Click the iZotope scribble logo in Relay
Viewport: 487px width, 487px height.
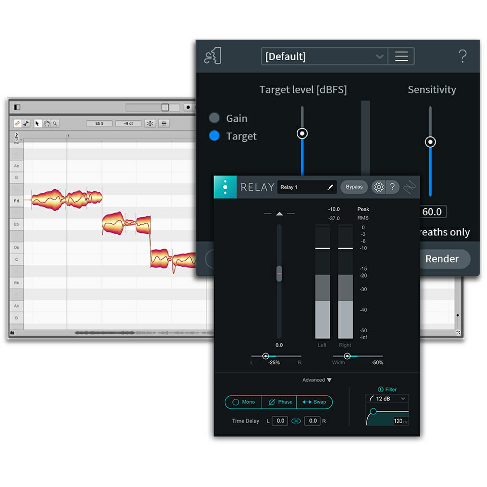click(410, 187)
